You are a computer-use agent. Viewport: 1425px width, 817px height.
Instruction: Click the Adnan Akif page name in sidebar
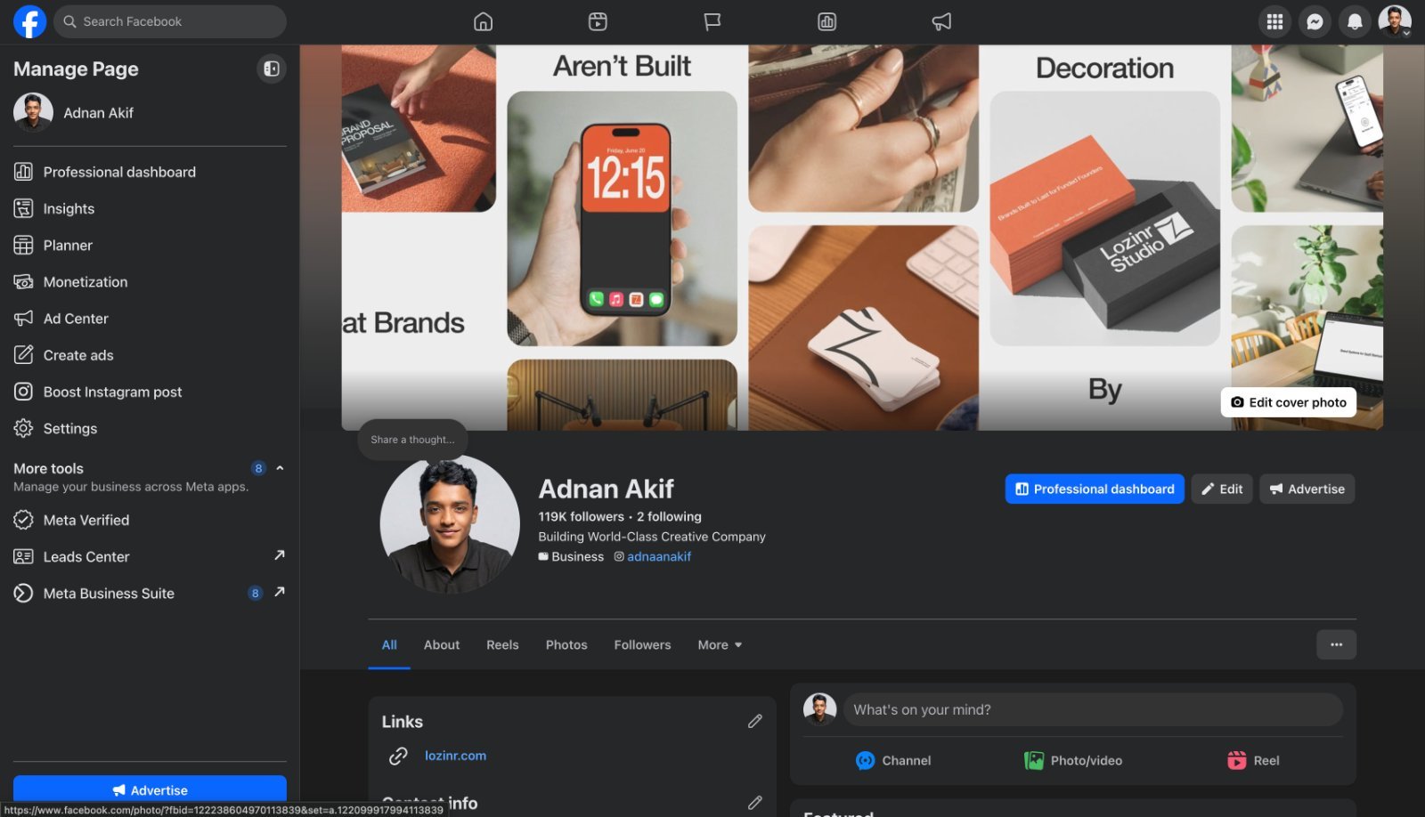click(98, 113)
